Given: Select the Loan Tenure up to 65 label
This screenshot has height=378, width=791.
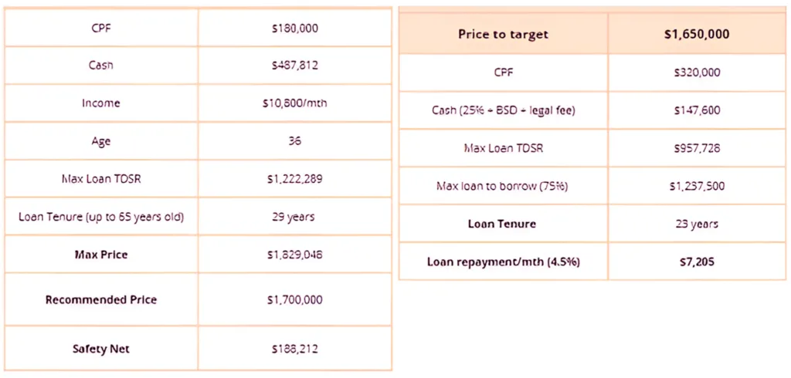Looking at the screenshot, I should 101,217.
